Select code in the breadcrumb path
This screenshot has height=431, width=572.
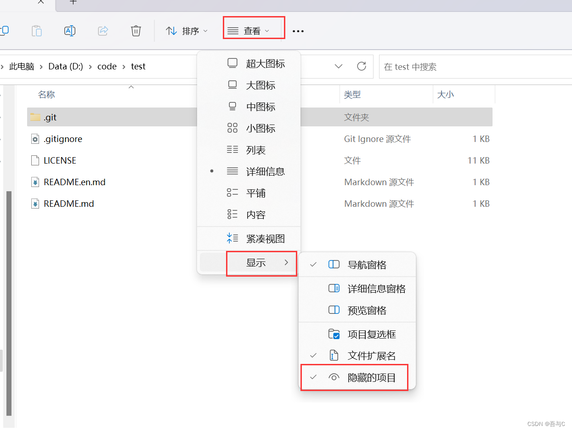pyautogui.click(x=107, y=66)
